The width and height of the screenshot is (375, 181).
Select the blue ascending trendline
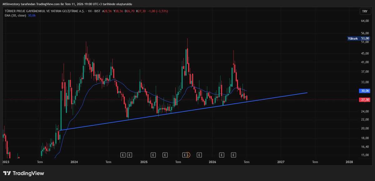[x=184, y=111]
